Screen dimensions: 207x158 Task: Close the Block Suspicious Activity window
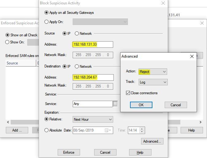[163, 3]
